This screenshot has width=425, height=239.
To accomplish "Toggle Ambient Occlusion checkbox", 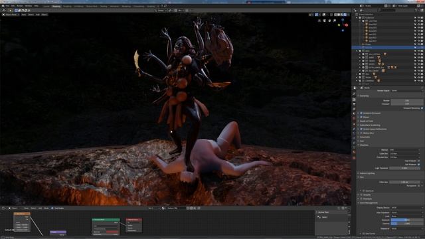I will [x=361, y=113].
